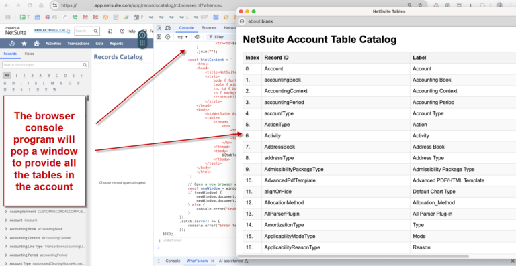Open the Activities menu
The width and height of the screenshot is (516, 266).
point(53,44)
